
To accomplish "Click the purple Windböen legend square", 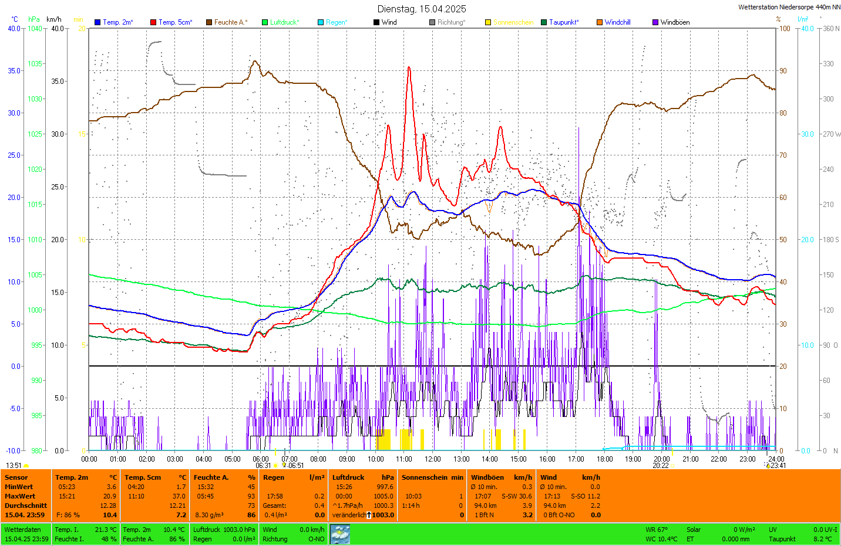I will click(x=655, y=22).
